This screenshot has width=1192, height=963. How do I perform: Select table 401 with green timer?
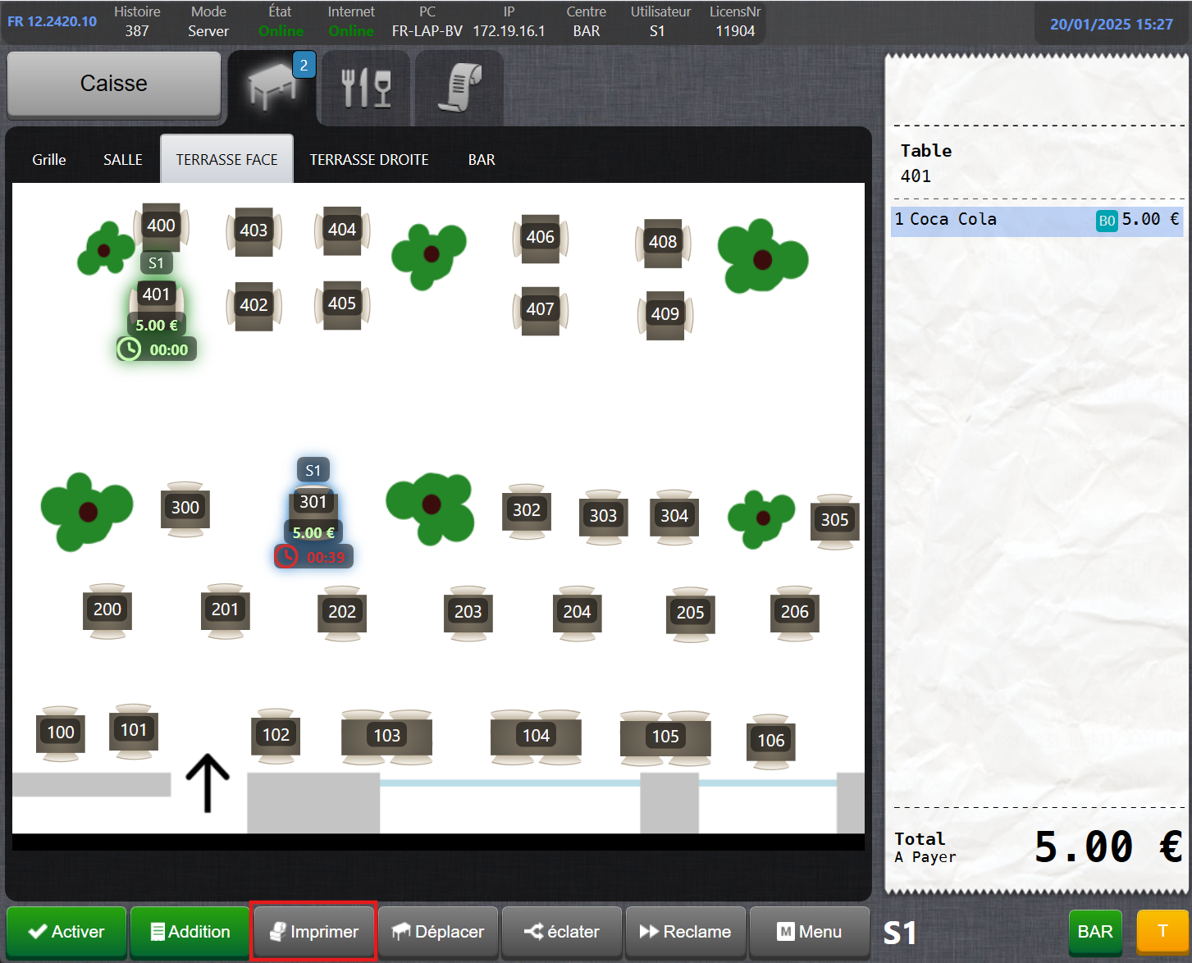(x=156, y=295)
